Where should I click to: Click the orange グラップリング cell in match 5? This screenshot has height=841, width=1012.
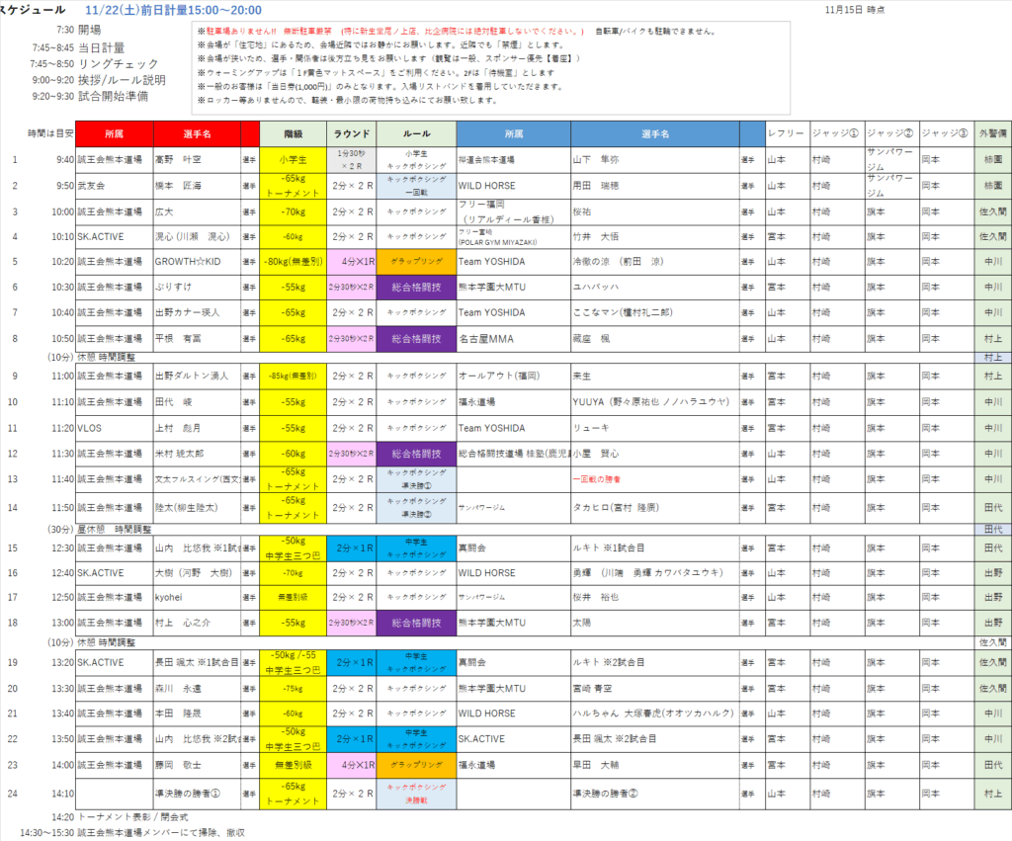(415, 262)
